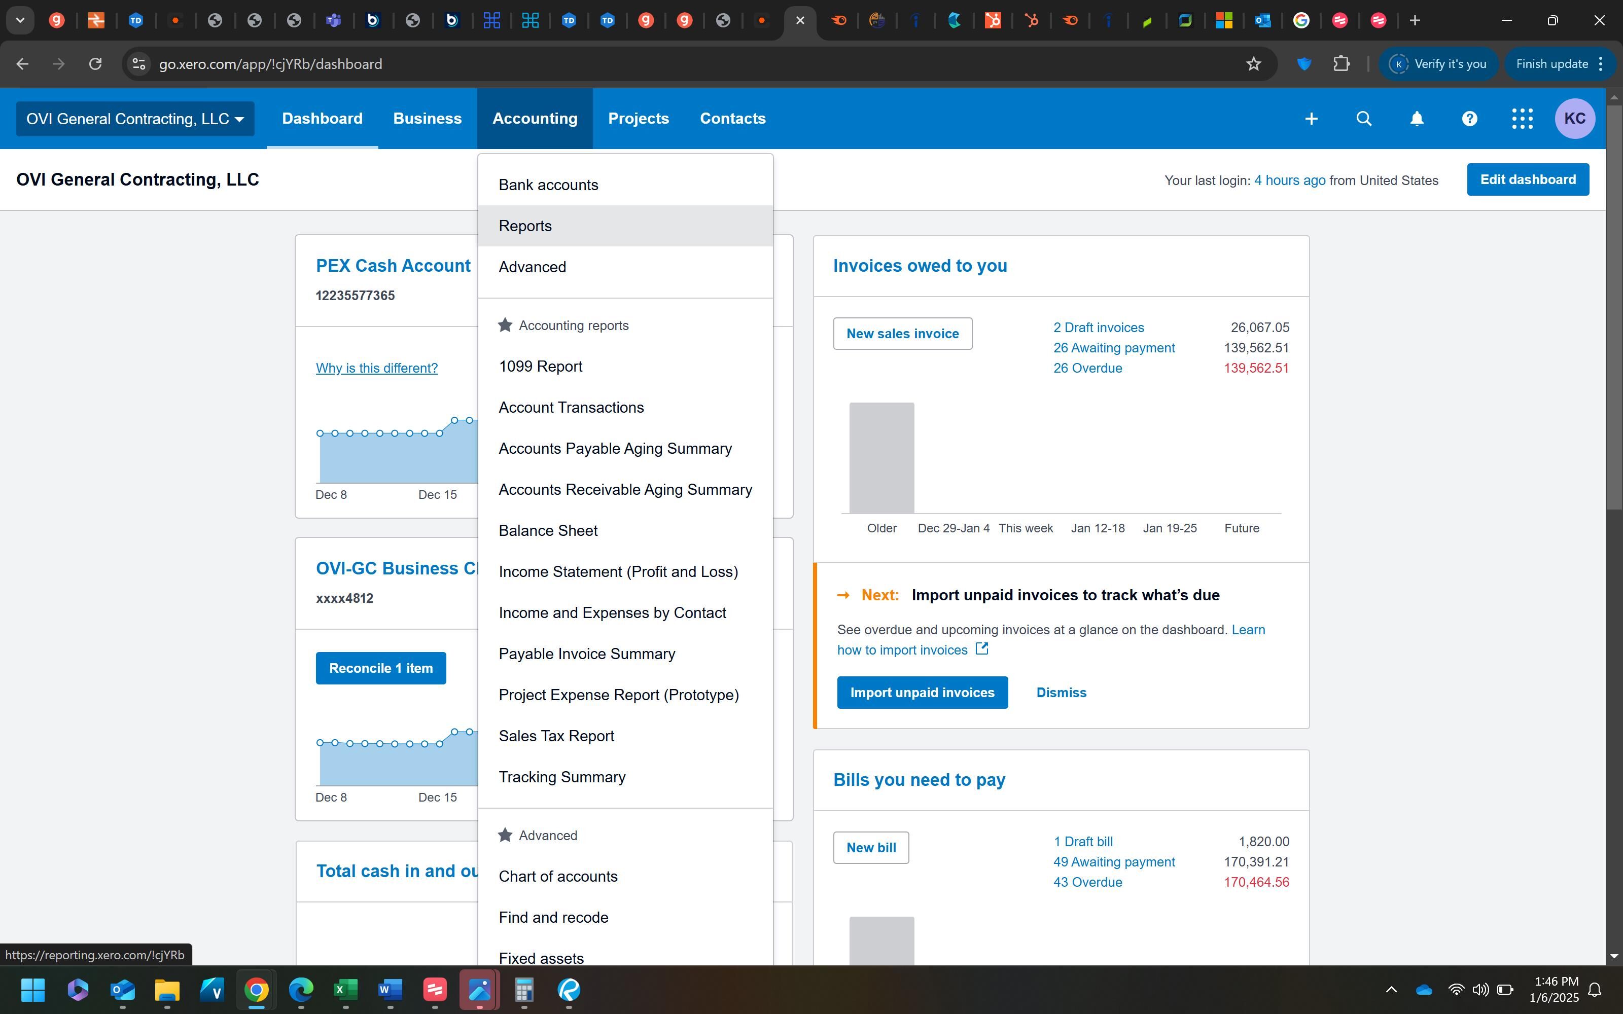
Task: Open the Sales Tax Report
Action: coord(625,736)
